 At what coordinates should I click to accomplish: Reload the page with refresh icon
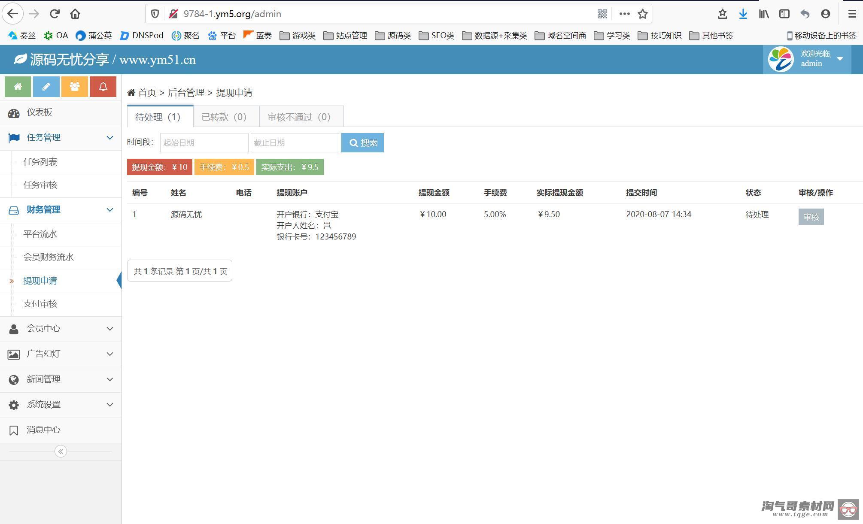(55, 14)
